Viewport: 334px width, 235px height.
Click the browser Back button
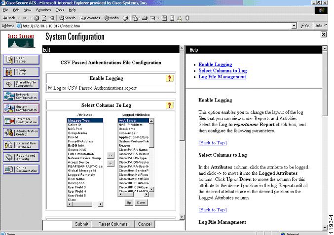click(9, 18)
